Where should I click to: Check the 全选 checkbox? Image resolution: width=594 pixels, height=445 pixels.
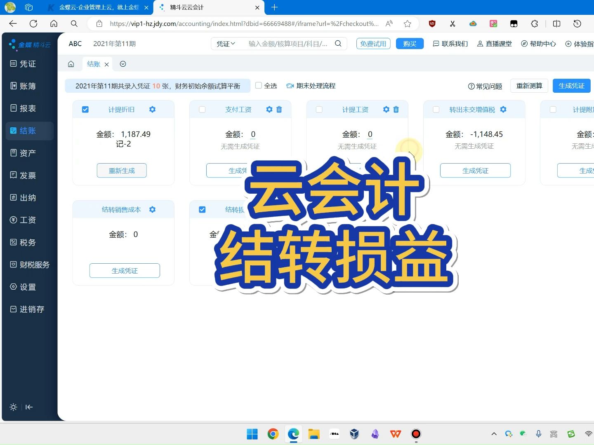(259, 85)
